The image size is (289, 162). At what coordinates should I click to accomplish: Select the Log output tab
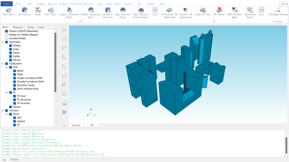coord(4,160)
